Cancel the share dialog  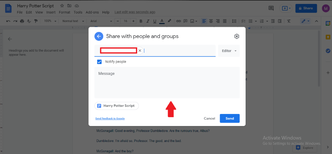[210, 118]
